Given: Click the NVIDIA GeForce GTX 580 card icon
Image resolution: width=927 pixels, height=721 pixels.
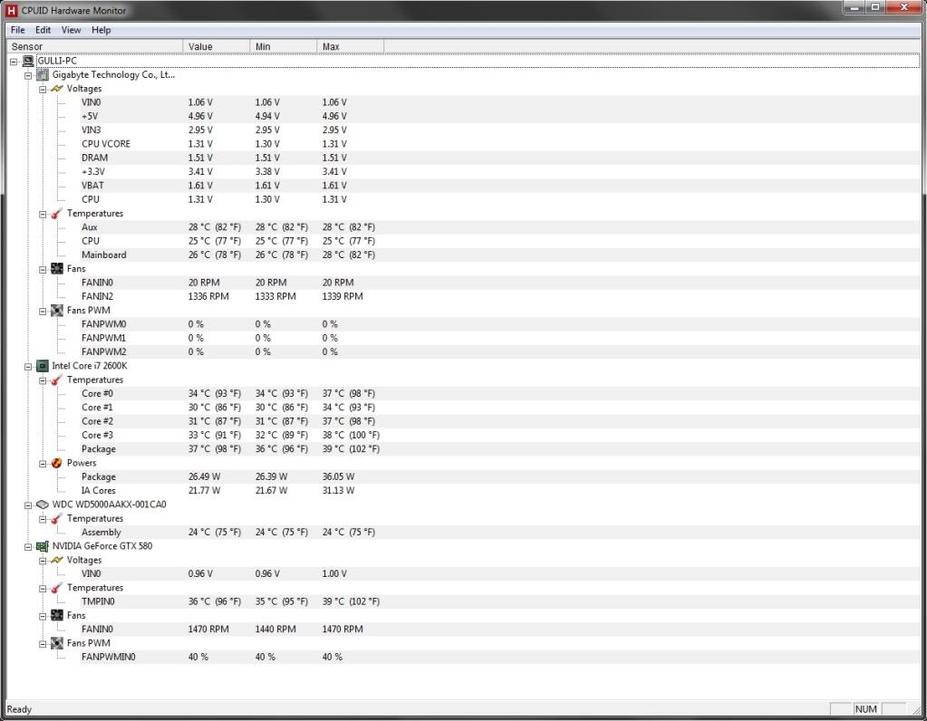Looking at the screenshot, I should click(x=43, y=547).
